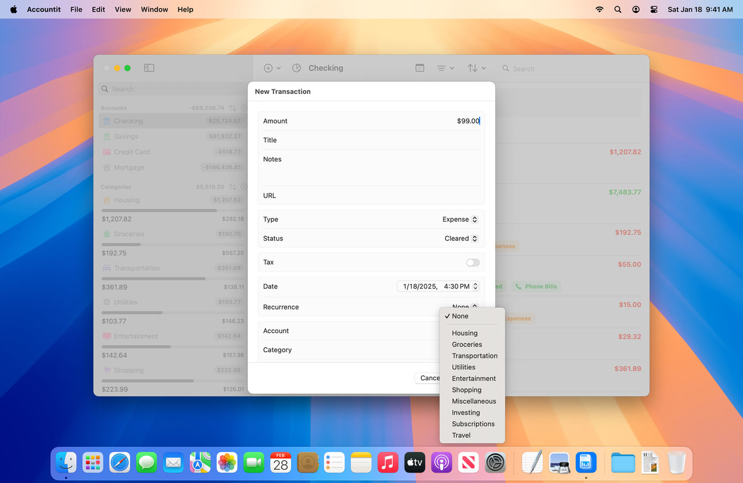
Task: Select the Utilities category in sidebar
Action: [x=172, y=302]
